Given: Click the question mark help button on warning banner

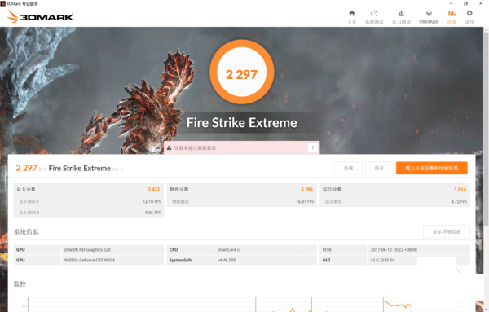Looking at the screenshot, I should click(x=313, y=147).
